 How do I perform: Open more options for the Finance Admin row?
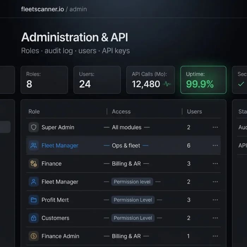pyautogui.click(x=215, y=236)
